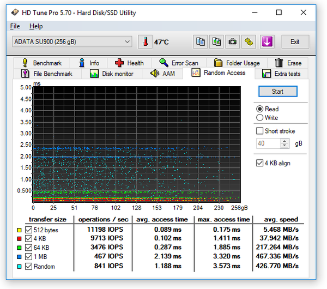Select the Write radio button
Screen dimensions: 327x289
click(x=259, y=118)
